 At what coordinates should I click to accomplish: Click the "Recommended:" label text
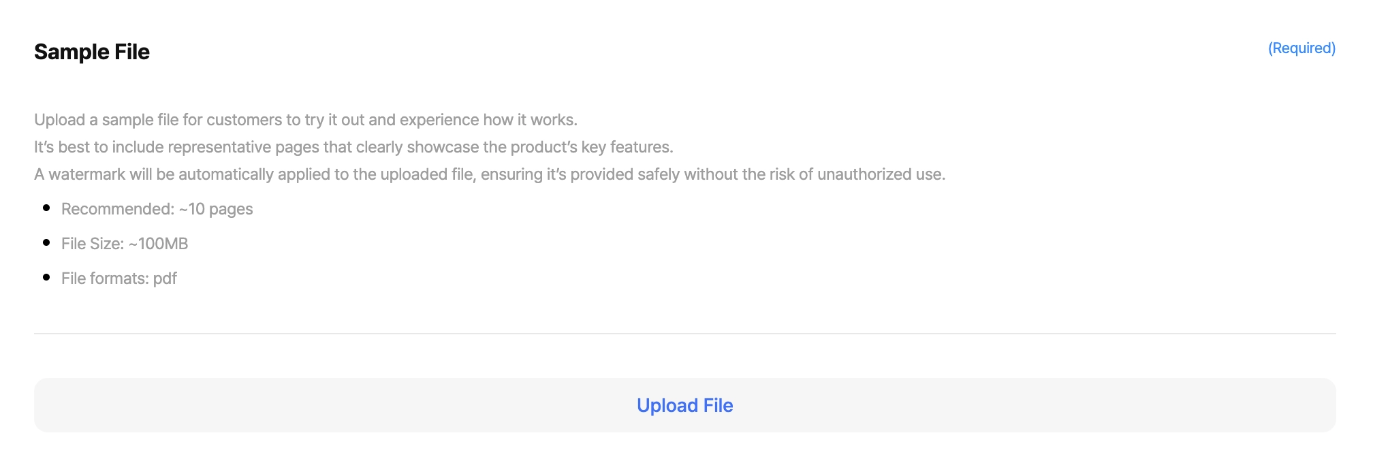coord(118,209)
